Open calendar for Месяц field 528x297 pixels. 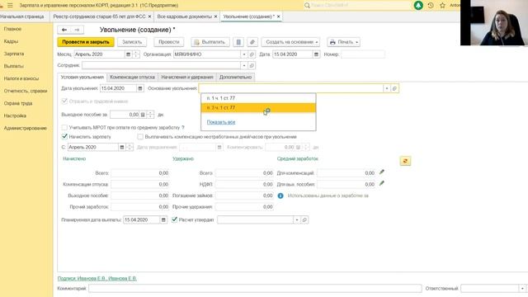pos(128,54)
